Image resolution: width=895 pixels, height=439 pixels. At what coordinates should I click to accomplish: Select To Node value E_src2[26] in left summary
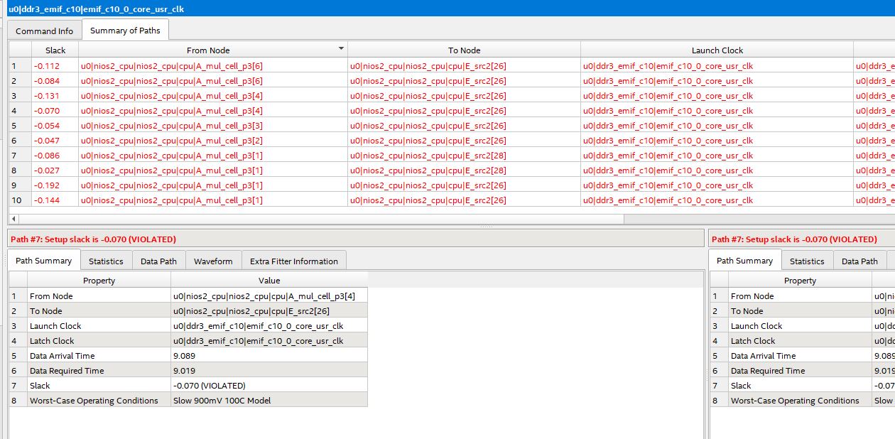[269, 310]
